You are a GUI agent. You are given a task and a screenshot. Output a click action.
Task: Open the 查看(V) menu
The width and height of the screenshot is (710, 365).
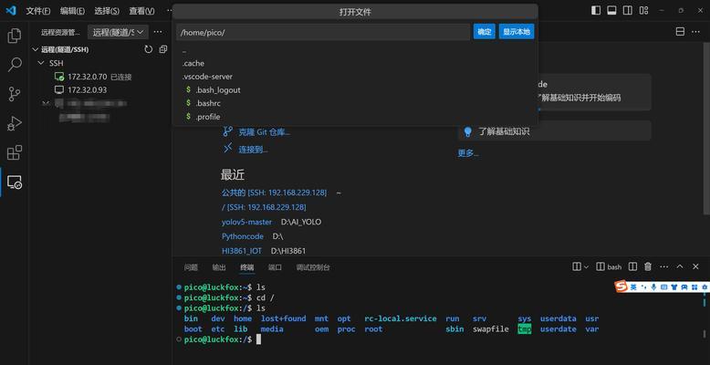point(141,11)
